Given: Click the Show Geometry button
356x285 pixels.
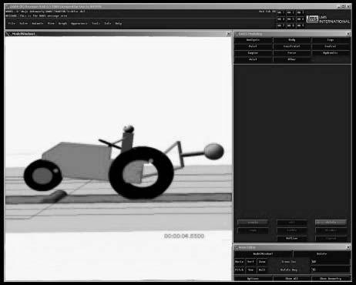Looking at the screenshot, I should [331, 279].
